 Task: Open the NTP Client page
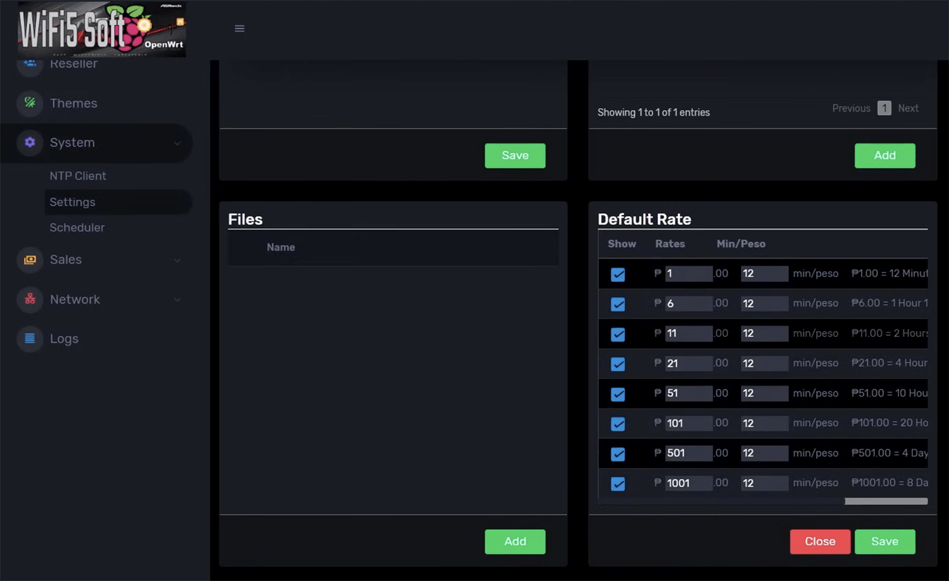(78, 176)
